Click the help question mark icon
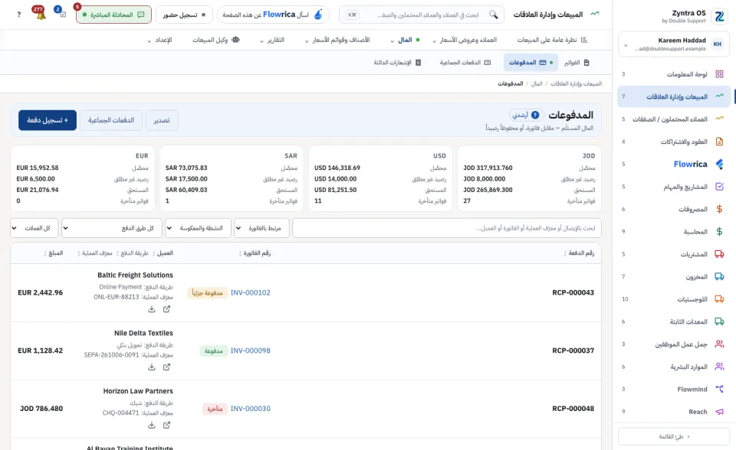736x450 pixels. coord(18,15)
